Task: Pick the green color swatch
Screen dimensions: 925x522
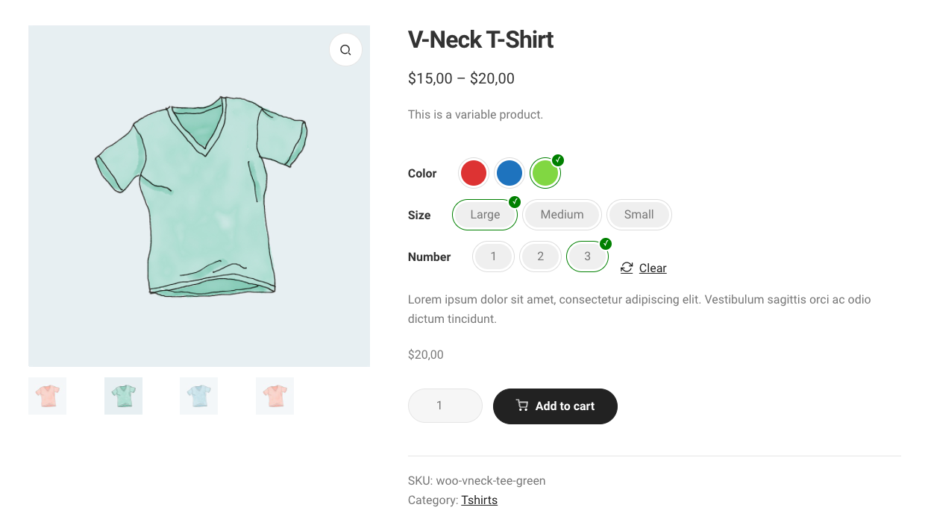Action: 545,173
